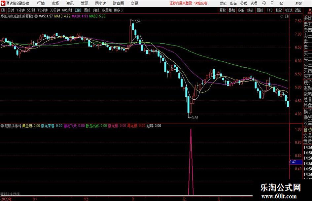Viewport: 312px width, 201px height.
Task: Click the 多股 toolbar button
Action: (241, 10)
